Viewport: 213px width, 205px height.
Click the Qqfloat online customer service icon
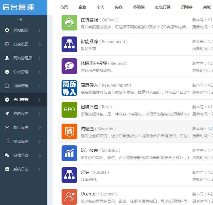click(x=69, y=23)
